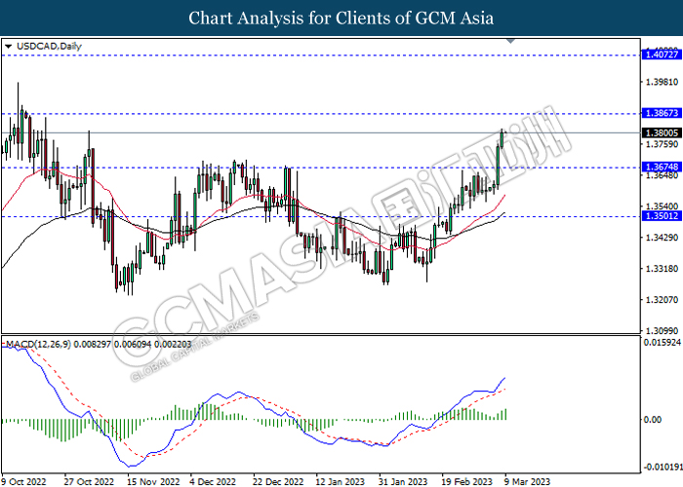Click the 1.36748 level label

pos(661,167)
